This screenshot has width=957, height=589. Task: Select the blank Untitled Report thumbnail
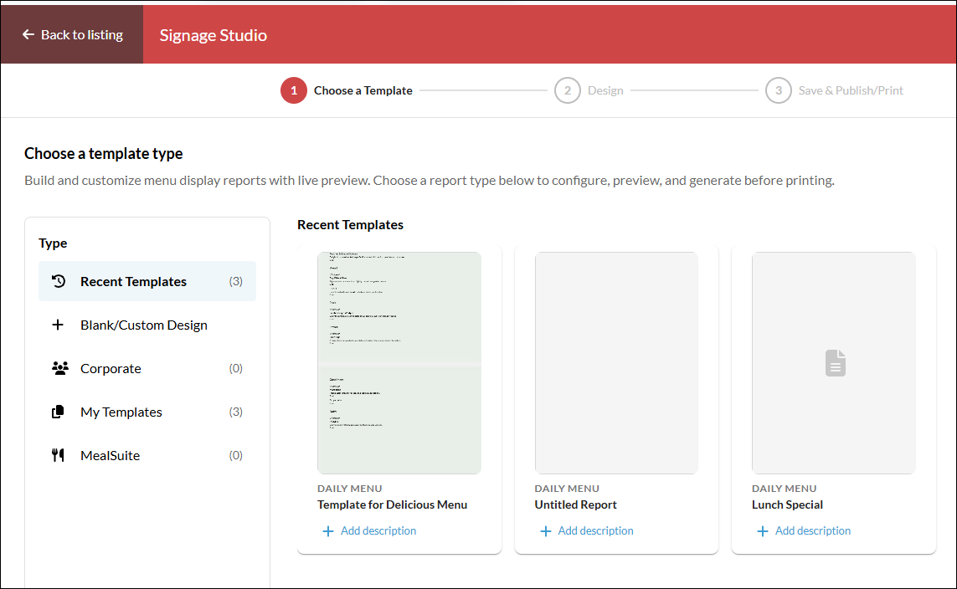(616, 363)
